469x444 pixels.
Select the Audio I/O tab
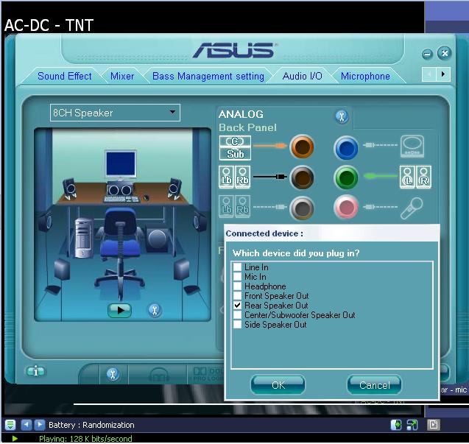coord(303,76)
